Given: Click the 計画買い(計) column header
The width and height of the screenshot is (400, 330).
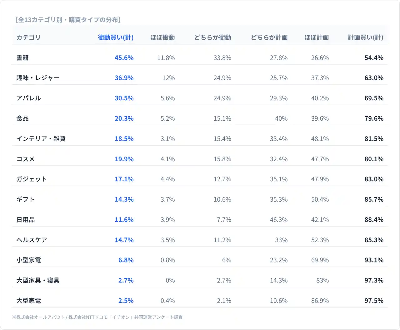Looking at the screenshot, I should click(x=365, y=37).
